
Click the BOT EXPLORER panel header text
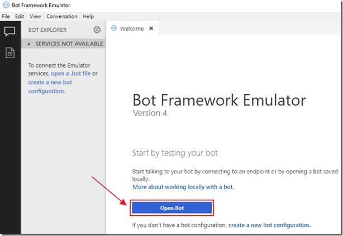point(47,30)
